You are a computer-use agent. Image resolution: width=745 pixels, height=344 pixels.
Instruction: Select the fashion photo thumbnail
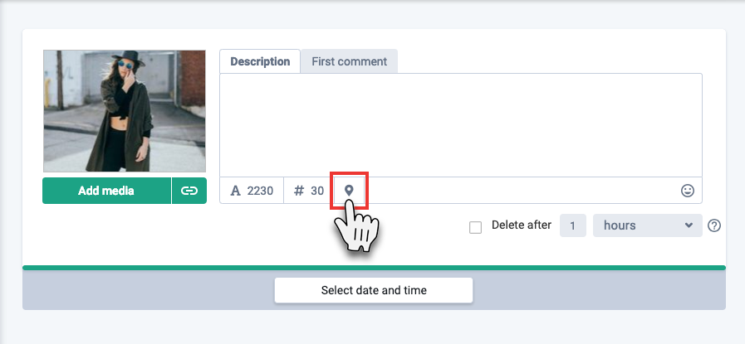[x=125, y=111]
